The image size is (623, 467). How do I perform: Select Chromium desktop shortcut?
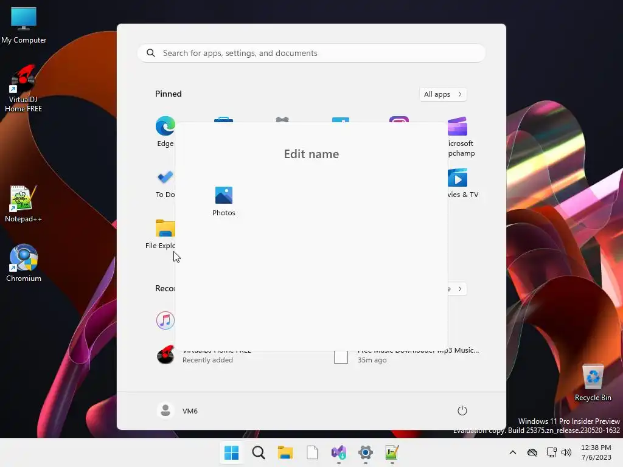coord(24,263)
